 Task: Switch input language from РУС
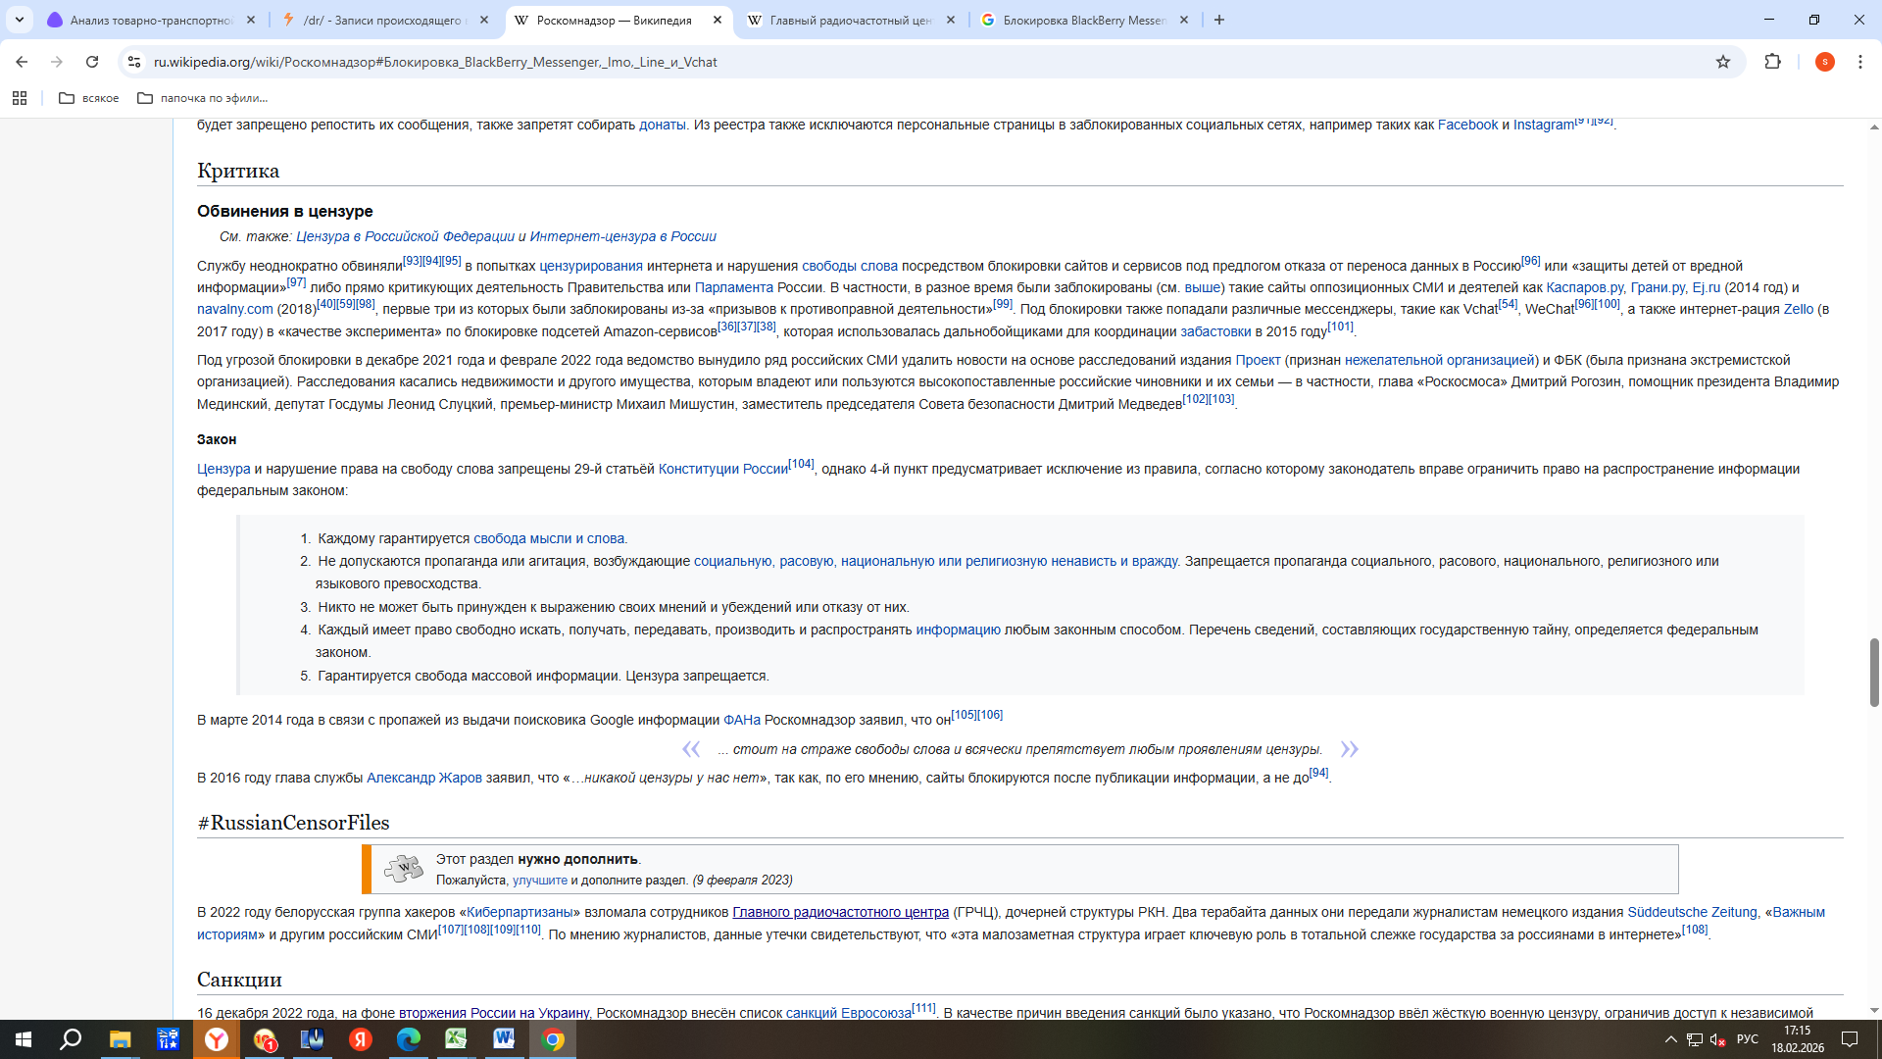[x=1747, y=1039]
